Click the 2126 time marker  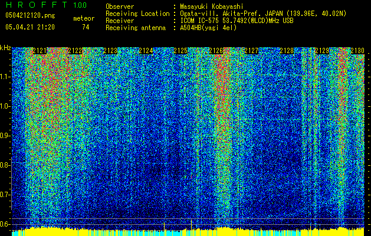pyautogui.click(x=216, y=51)
